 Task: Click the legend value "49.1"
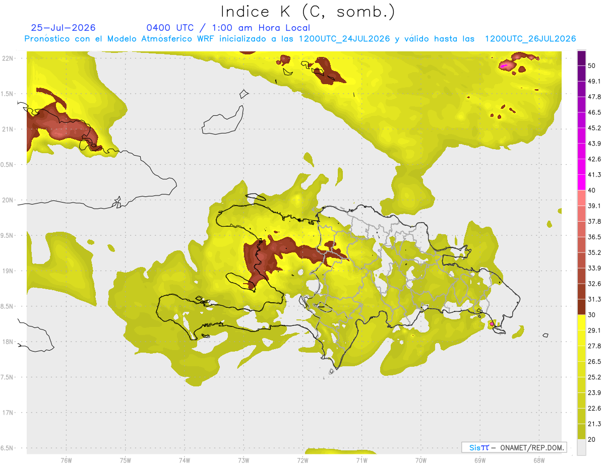(x=595, y=81)
